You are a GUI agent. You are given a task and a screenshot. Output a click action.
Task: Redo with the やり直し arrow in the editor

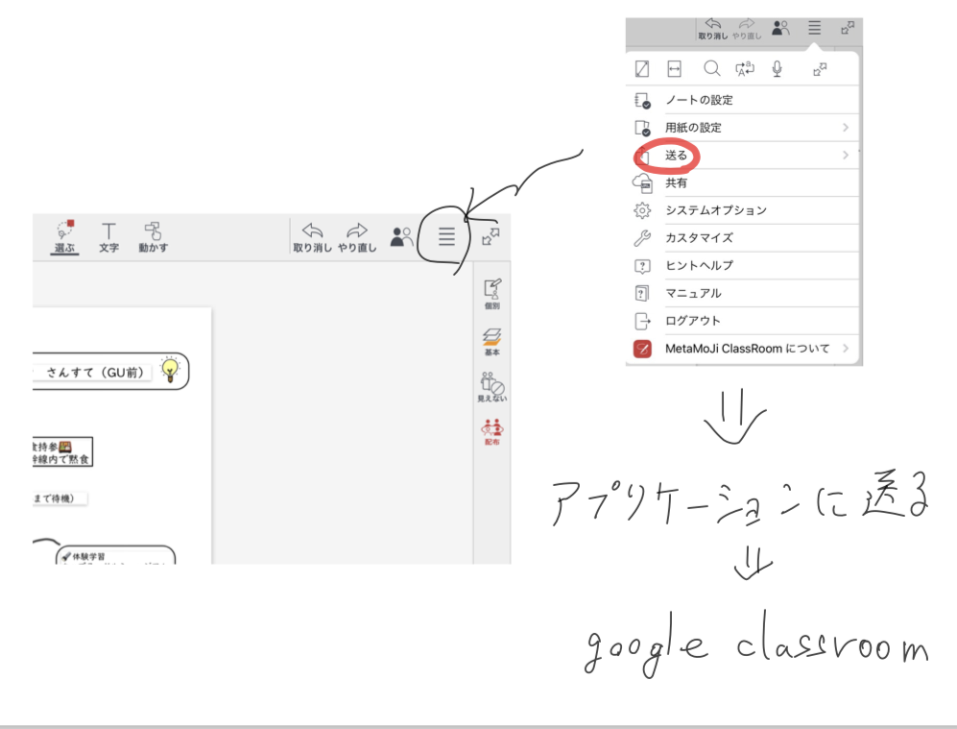pos(357,236)
